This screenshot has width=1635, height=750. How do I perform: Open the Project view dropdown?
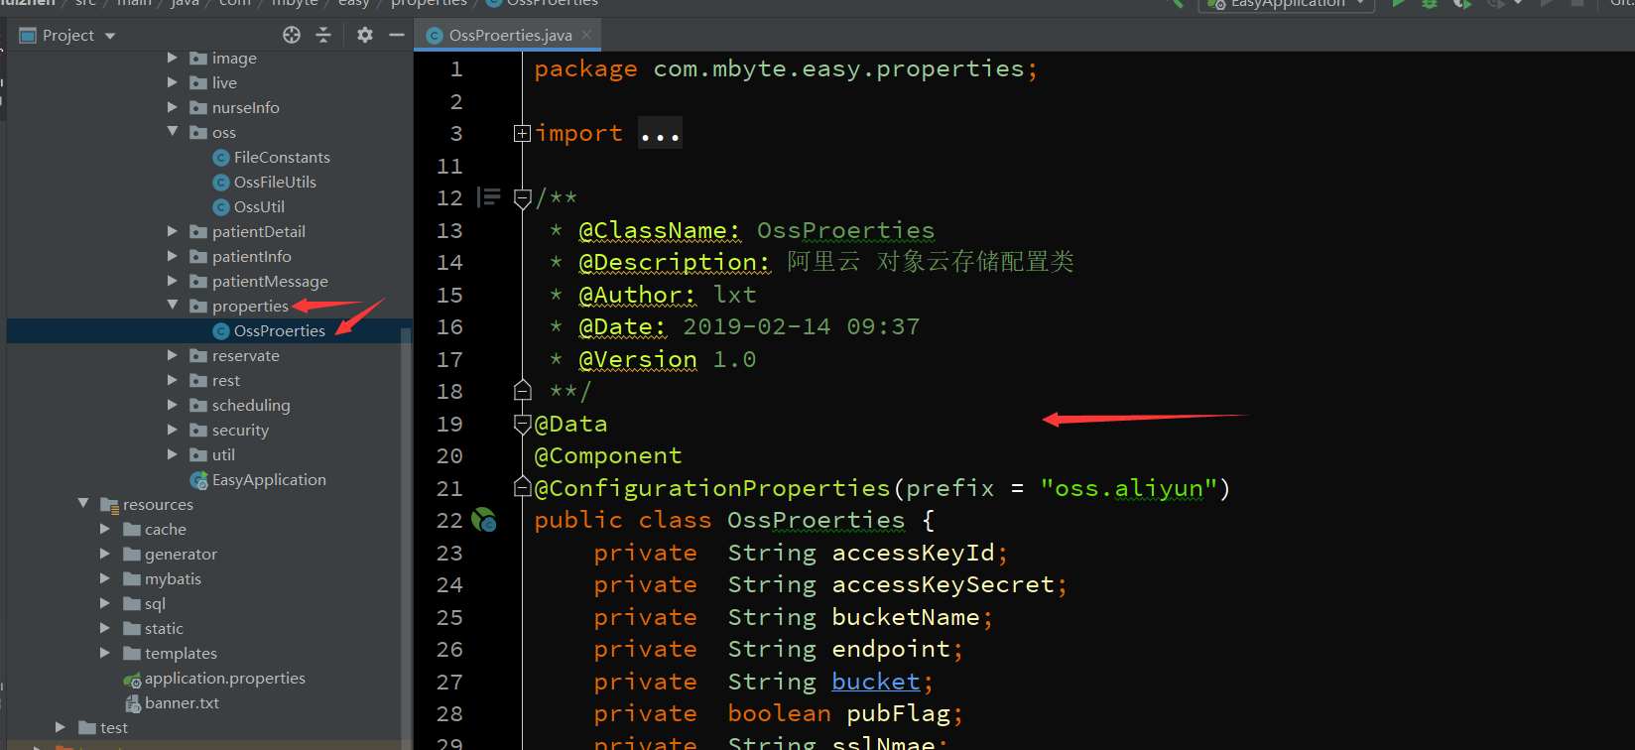pyautogui.click(x=110, y=36)
